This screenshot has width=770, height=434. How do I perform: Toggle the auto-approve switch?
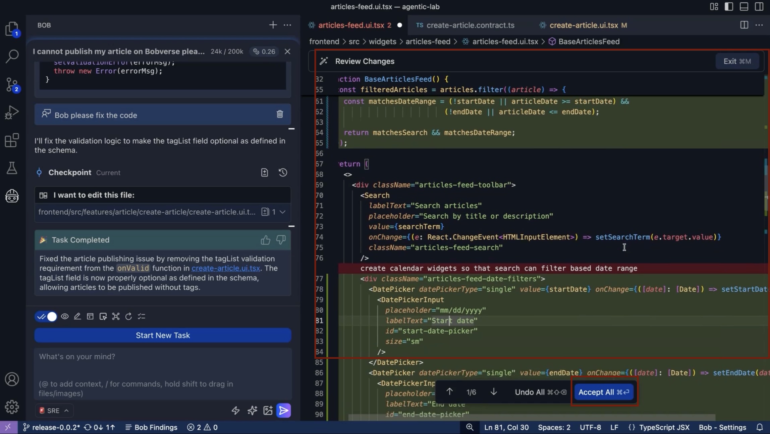coord(47,316)
